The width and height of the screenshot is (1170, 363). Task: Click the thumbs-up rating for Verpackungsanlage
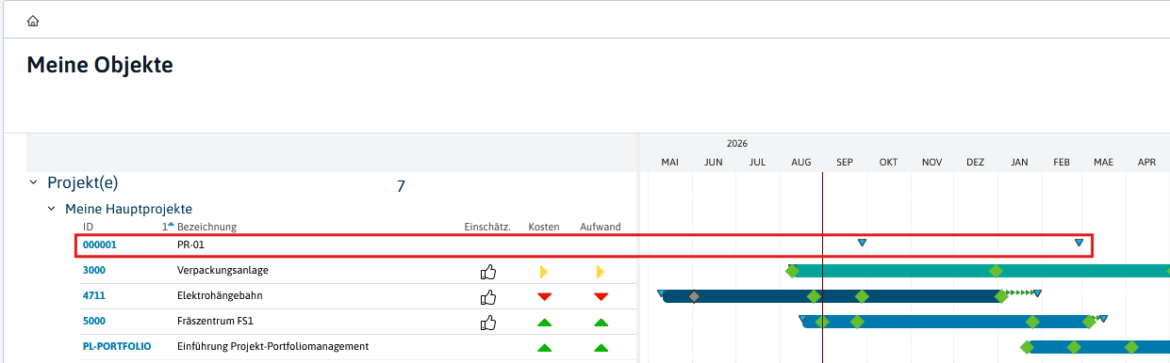pos(488,272)
